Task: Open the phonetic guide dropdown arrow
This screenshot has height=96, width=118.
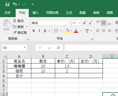Action: coord(91,31)
